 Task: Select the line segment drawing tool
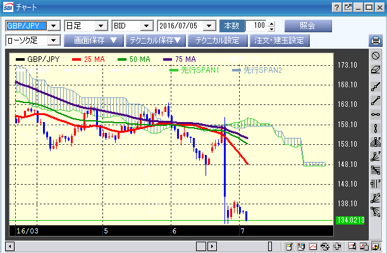(x=376, y=101)
